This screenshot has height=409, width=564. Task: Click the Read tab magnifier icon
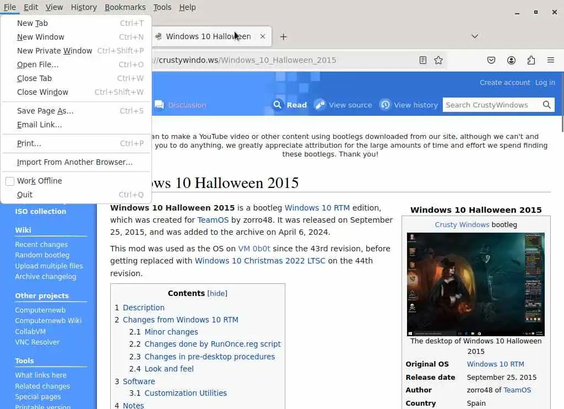tap(278, 105)
